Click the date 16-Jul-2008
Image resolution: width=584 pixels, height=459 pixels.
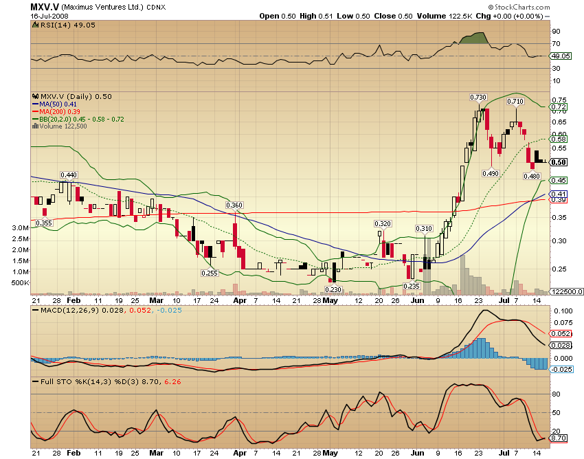(x=49, y=16)
